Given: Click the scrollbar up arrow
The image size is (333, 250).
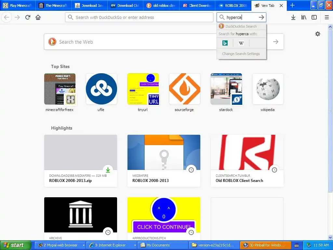Looking at the screenshot, I should [x=330, y=27].
